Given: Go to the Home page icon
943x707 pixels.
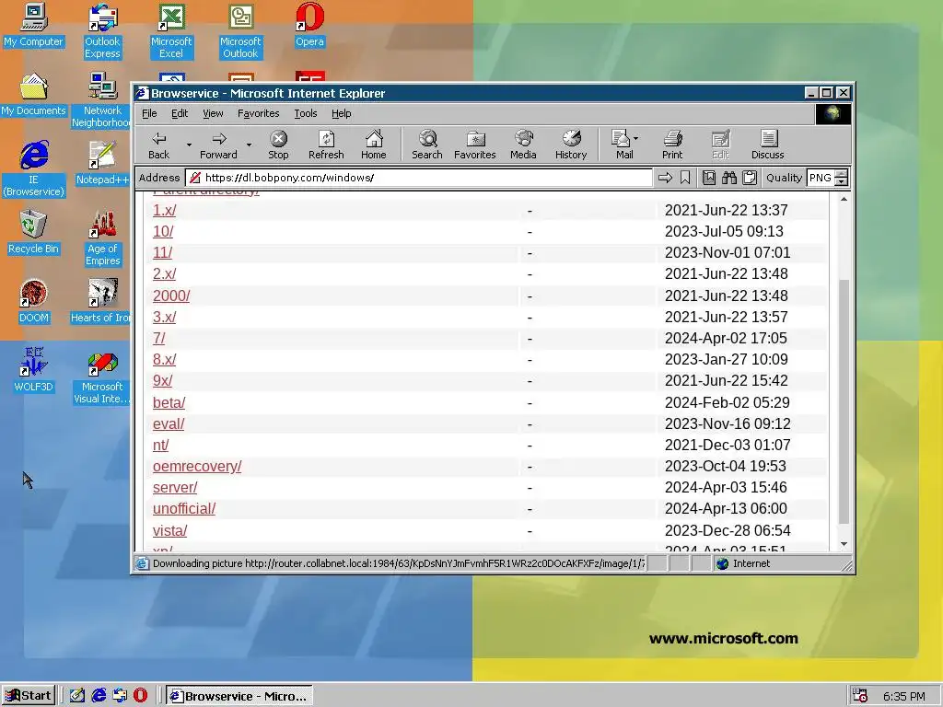Looking at the screenshot, I should 374,145.
